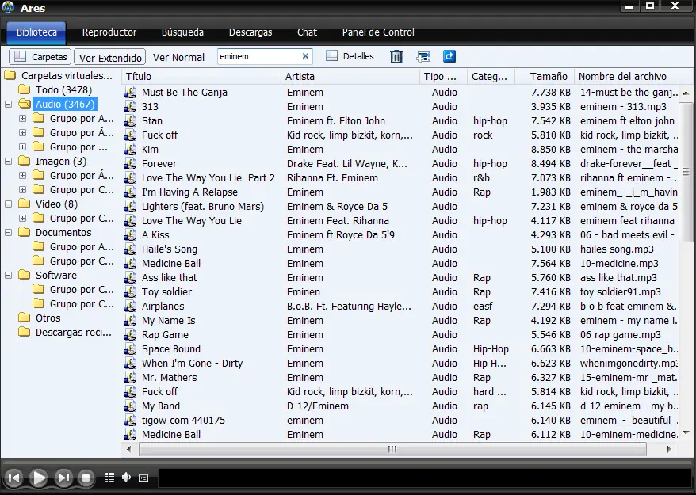Click the Ver Extendido button
Screen dimensions: 696x495
coord(111,58)
